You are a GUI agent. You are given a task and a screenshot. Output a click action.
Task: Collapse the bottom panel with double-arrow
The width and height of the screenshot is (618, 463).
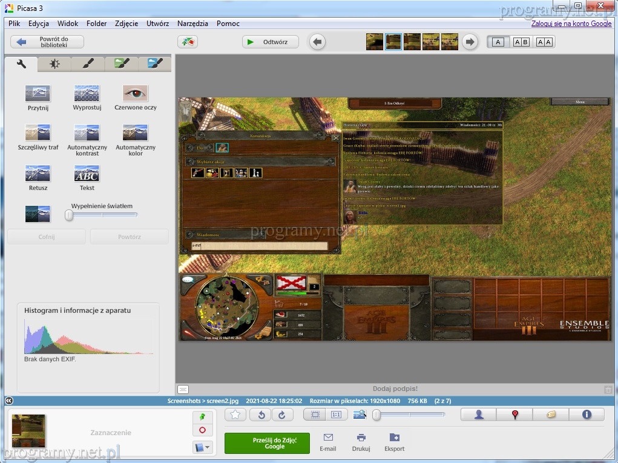pyautogui.click(x=8, y=401)
